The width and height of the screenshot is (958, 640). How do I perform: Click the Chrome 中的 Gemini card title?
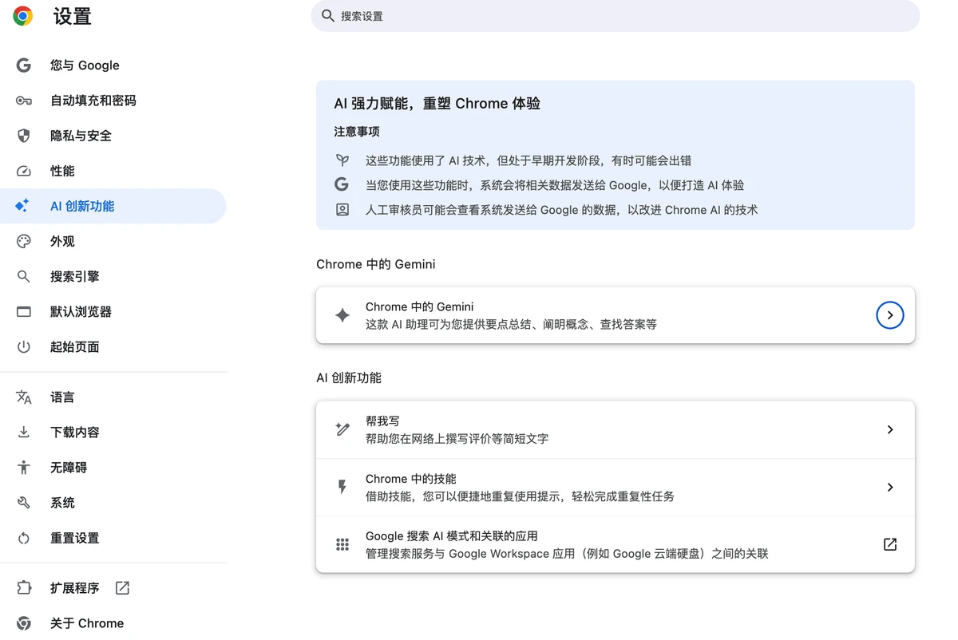(419, 307)
